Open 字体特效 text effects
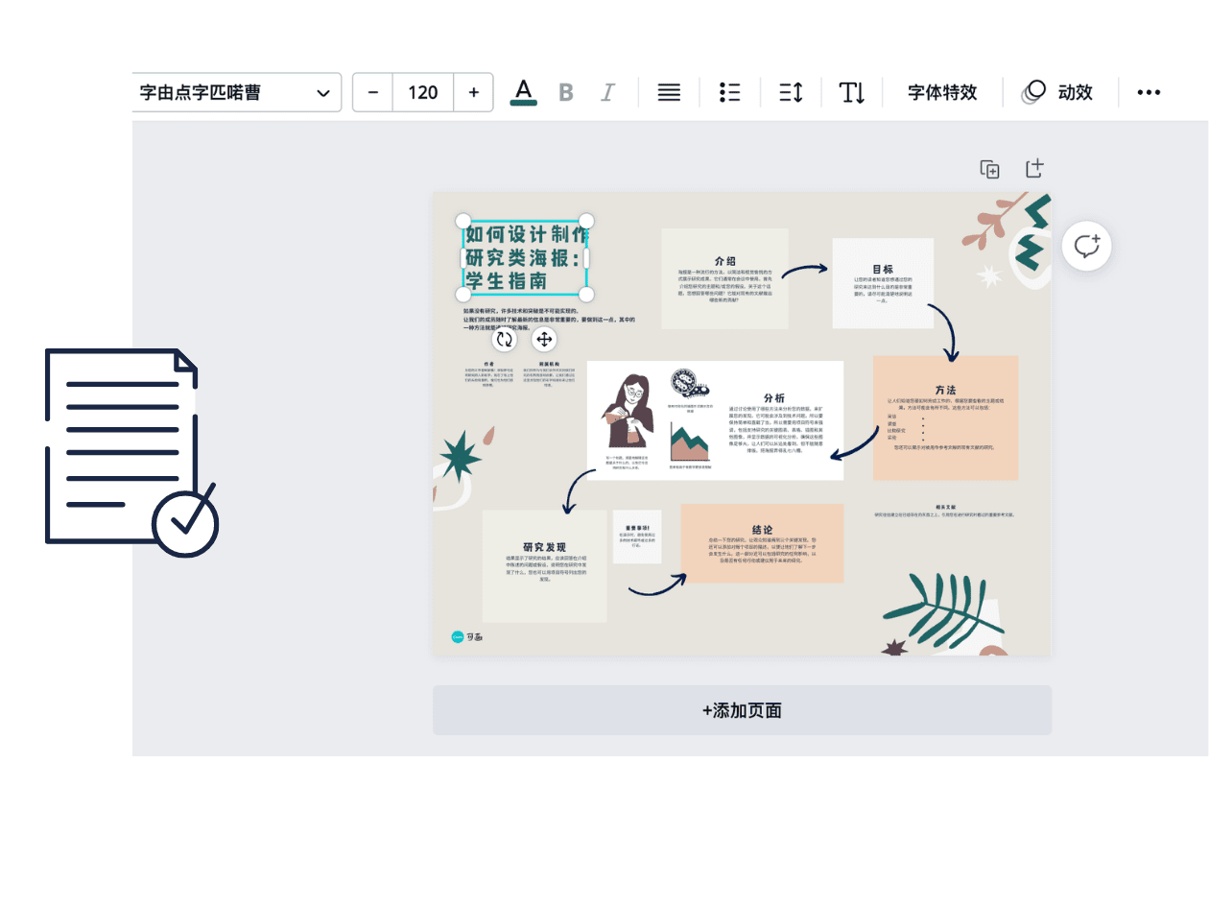The width and height of the screenshot is (1209, 907). tap(942, 92)
